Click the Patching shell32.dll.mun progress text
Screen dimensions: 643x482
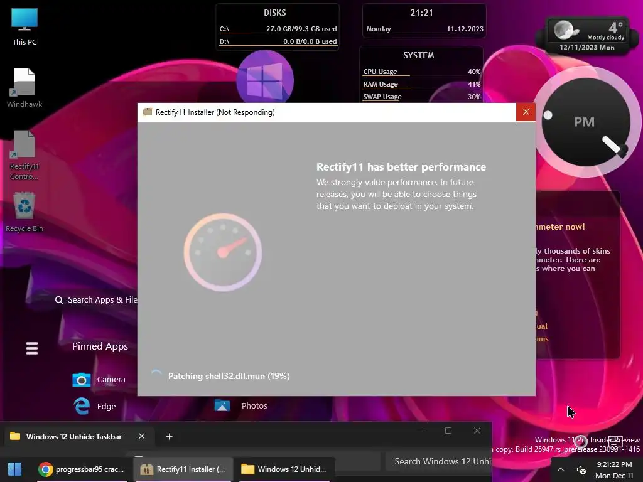pyautogui.click(x=229, y=376)
